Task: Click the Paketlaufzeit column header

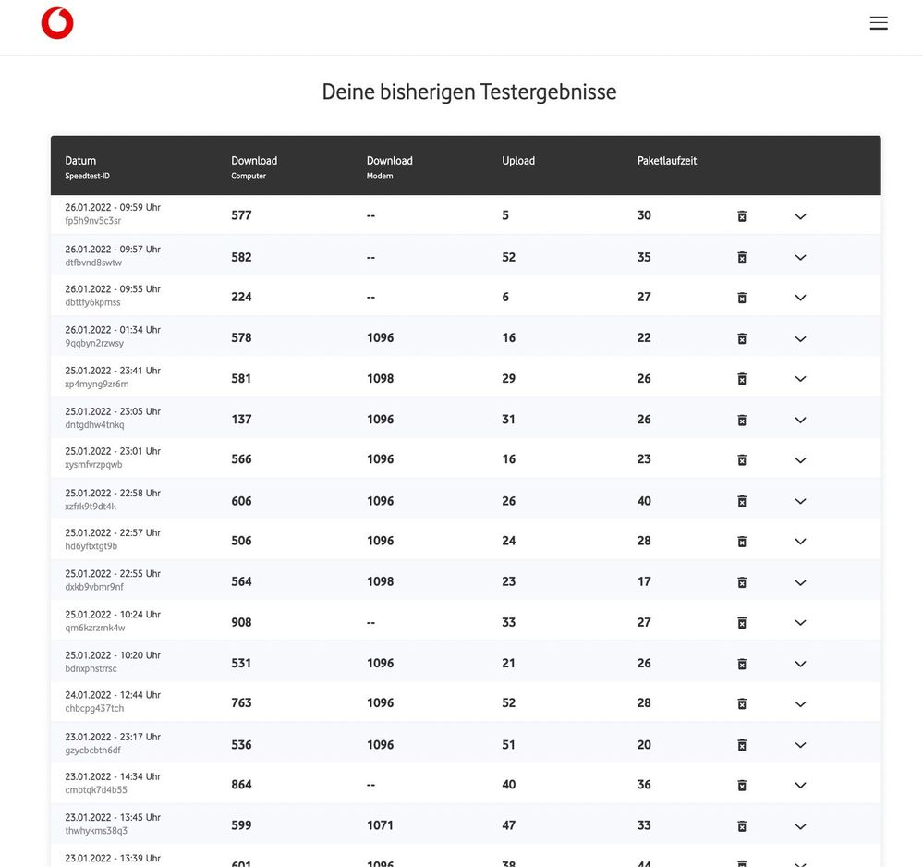Action: [667, 160]
